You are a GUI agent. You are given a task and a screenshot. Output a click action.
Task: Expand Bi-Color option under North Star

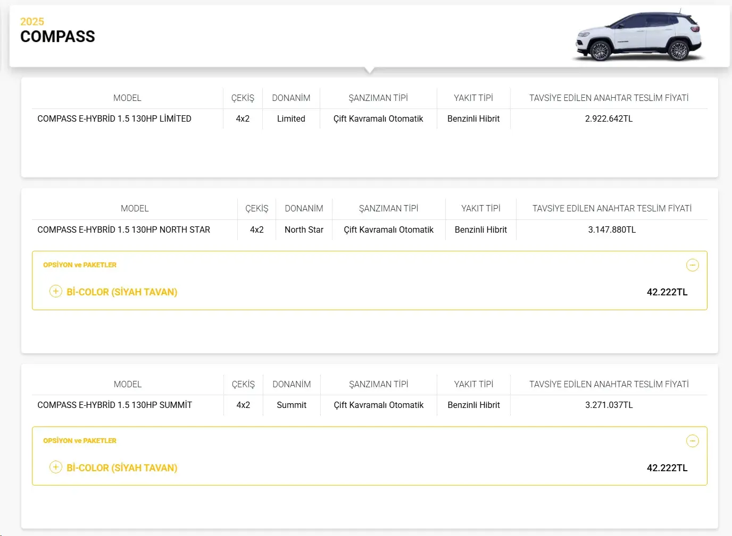coord(56,291)
